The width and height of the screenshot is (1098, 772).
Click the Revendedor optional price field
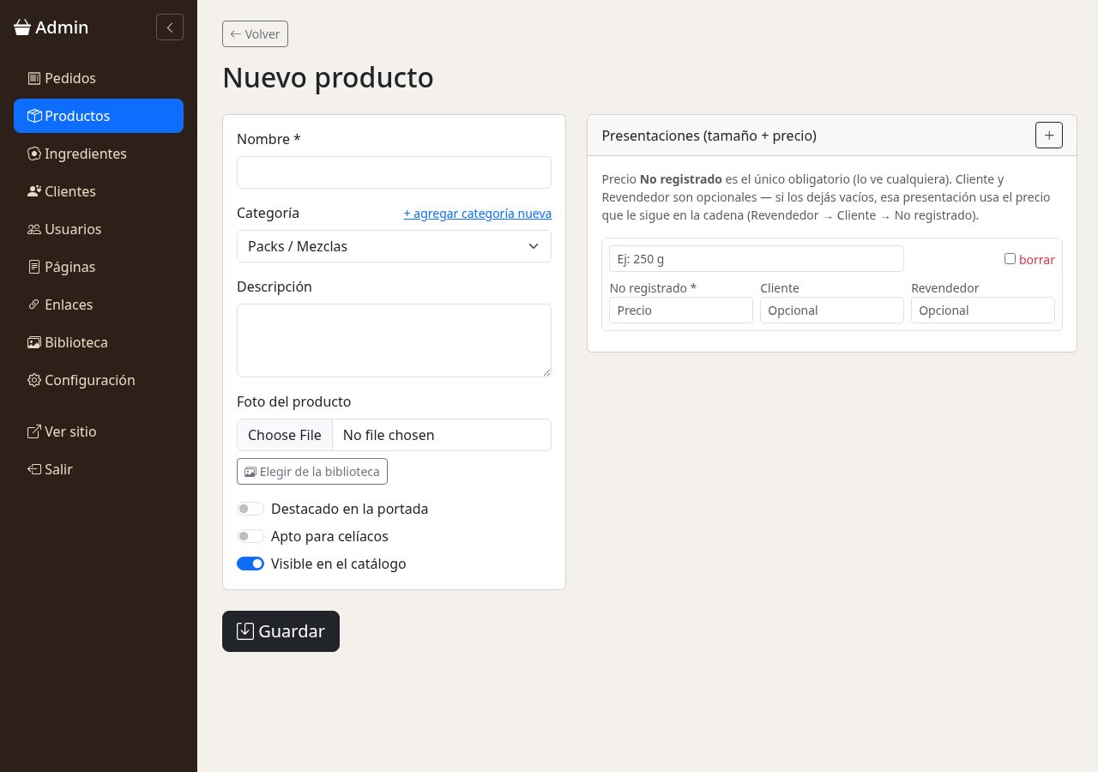983,311
